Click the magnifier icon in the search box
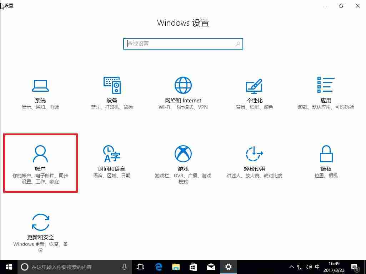Viewport: 366px width, 274px height. pyautogui.click(x=237, y=44)
